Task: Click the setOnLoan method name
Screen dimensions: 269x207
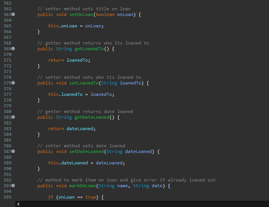Action: point(81,14)
